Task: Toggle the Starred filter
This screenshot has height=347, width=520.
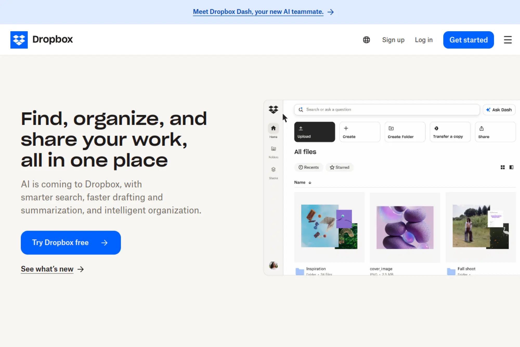Action: 340,167
